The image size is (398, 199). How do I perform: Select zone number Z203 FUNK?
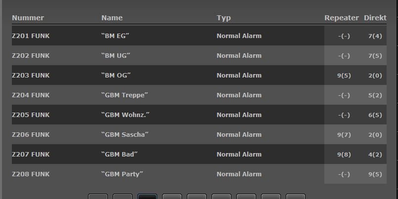click(31, 76)
